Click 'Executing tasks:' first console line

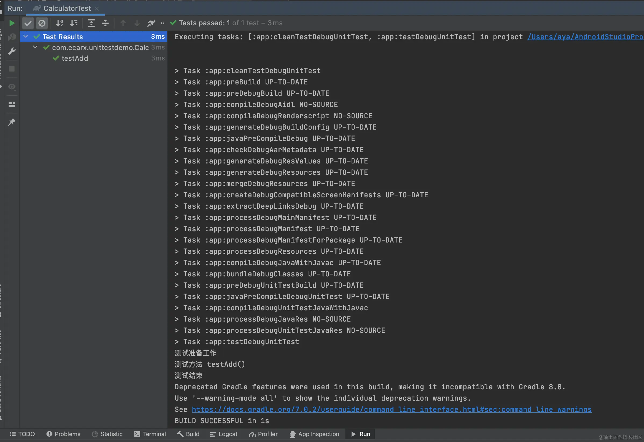coord(409,37)
